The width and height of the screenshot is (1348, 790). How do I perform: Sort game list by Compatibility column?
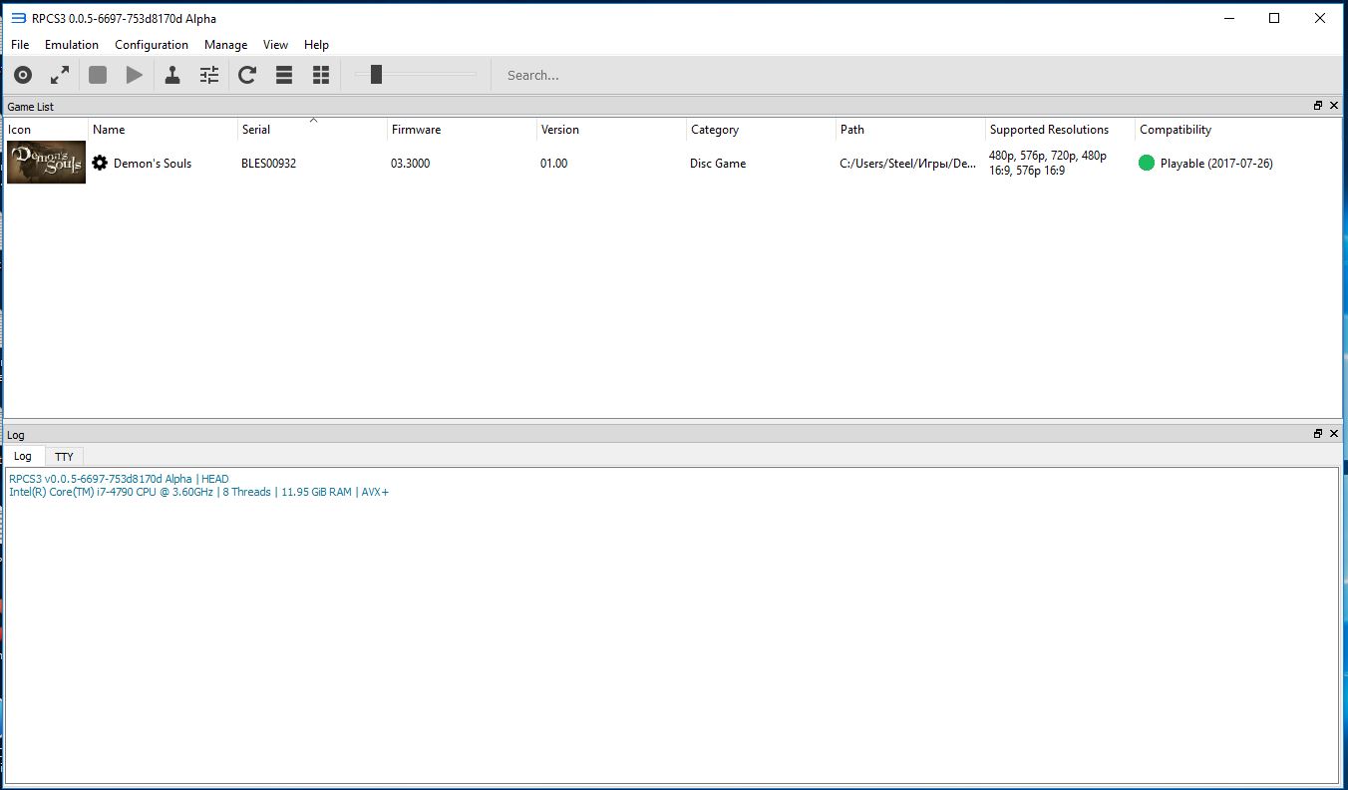1176,130
